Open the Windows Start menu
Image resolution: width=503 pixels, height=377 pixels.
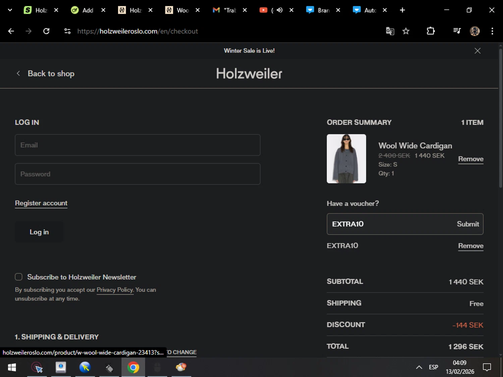click(x=12, y=368)
